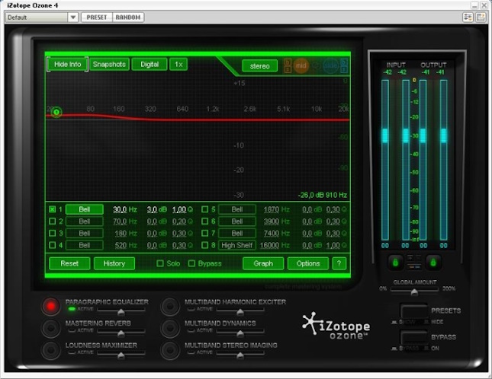Select the blue side channel button
492x379 pixels.
[x=331, y=65]
